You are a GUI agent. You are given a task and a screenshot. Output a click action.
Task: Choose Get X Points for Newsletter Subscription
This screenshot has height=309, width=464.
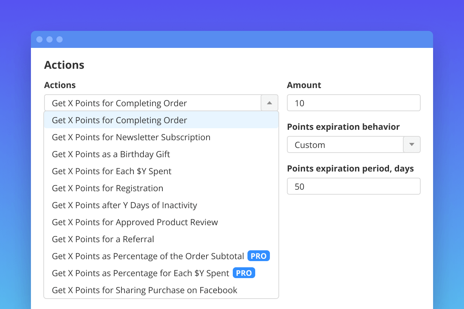click(131, 137)
